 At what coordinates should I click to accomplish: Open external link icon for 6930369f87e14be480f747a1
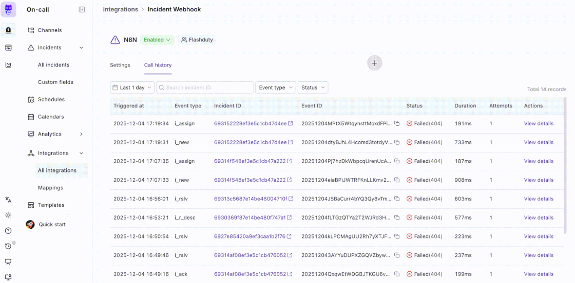pos(290,217)
